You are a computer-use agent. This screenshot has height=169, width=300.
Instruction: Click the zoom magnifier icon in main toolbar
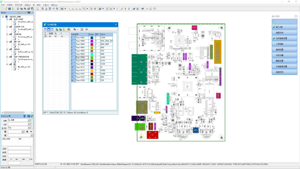click(69, 9)
